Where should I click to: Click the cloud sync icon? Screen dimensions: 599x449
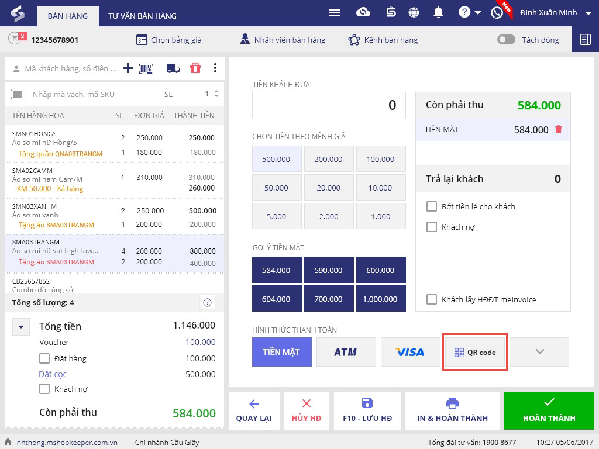point(363,13)
